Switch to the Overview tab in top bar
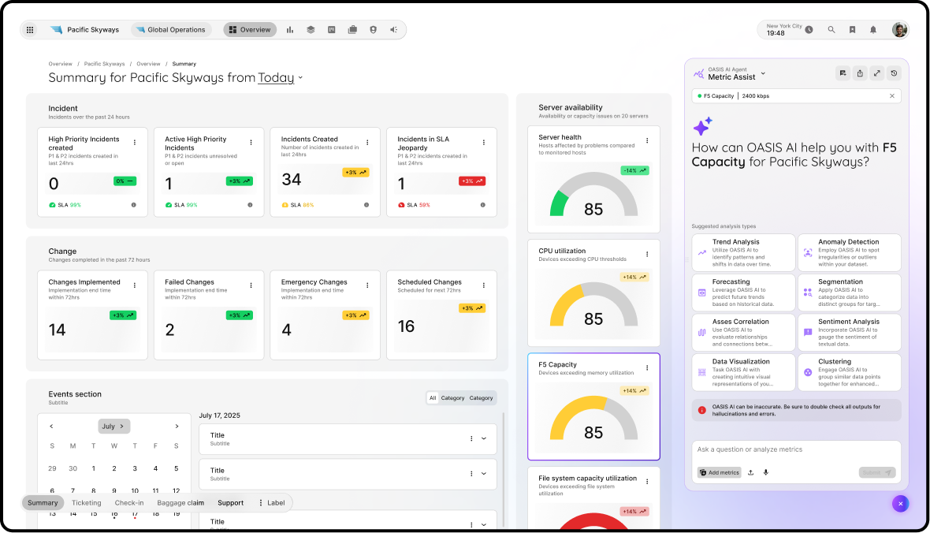The width and height of the screenshot is (930, 533). click(250, 30)
